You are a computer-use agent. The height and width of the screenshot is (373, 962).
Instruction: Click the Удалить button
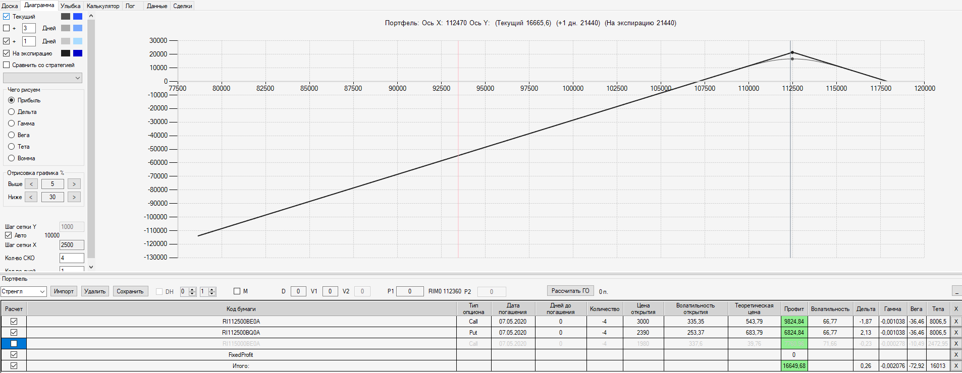tap(95, 291)
